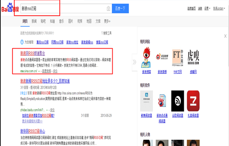This screenshot has height=146, width=229.
Task: Click the 新浪rss地址 suggestion link
Action: [x=72, y=42]
